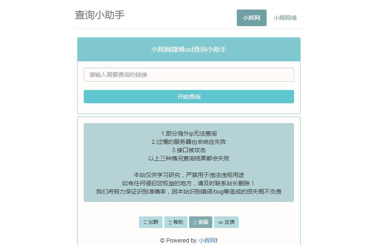
Task: Send feedback using the 反馈 button
Action: point(226,222)
